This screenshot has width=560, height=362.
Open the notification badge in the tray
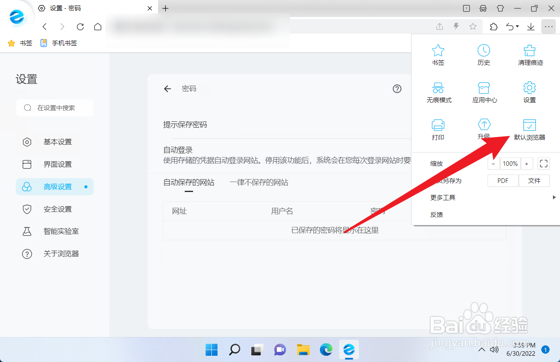coord(545,350)
